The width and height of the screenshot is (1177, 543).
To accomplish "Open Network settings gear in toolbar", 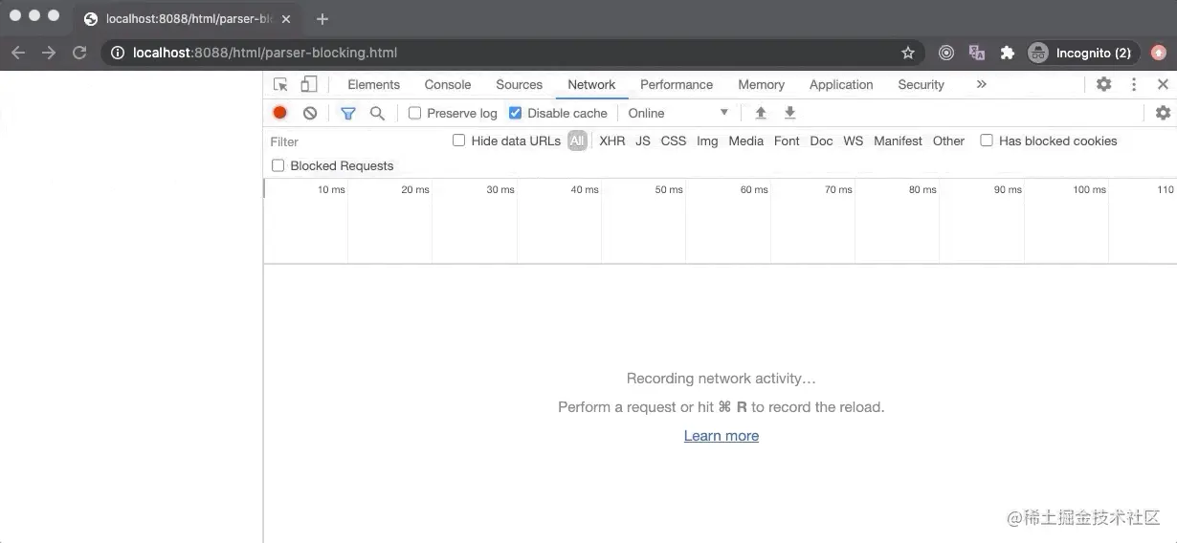I will (1163, 113).
